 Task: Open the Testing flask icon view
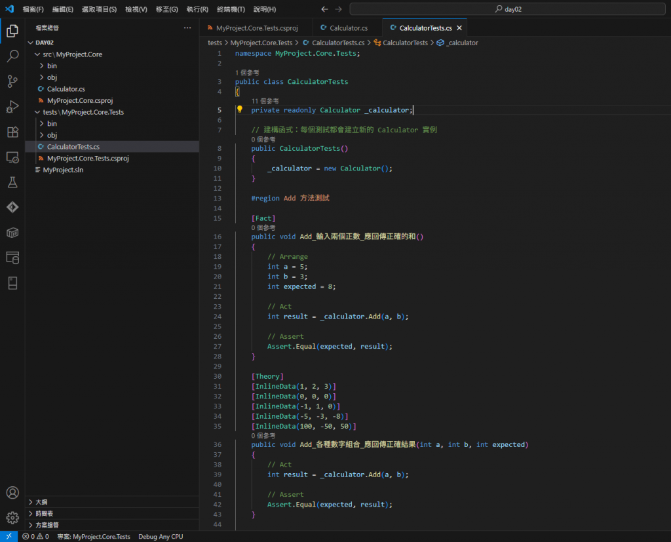12,182
